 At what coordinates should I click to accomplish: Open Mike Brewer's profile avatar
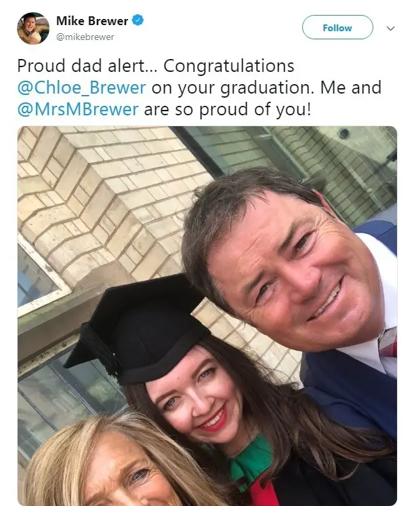33,28
